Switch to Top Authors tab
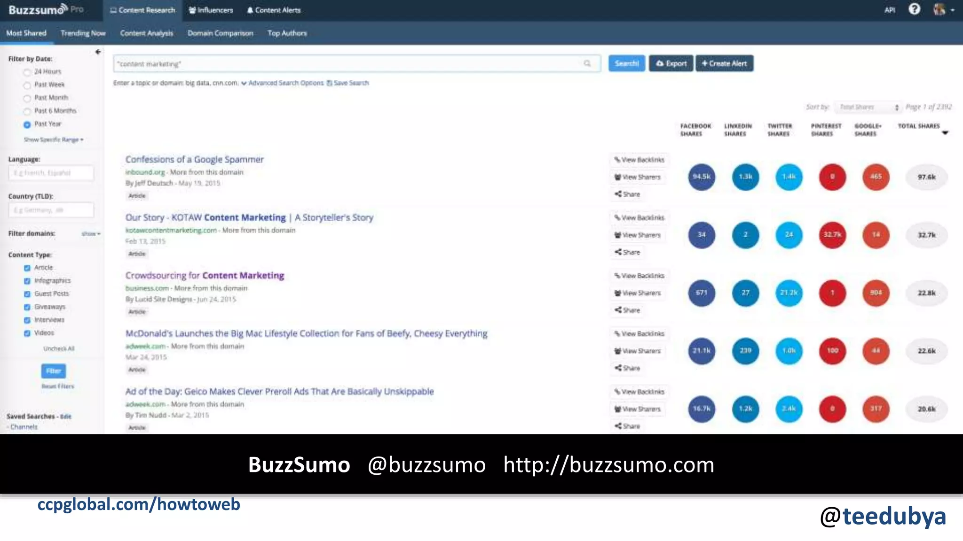 point(287,33)
